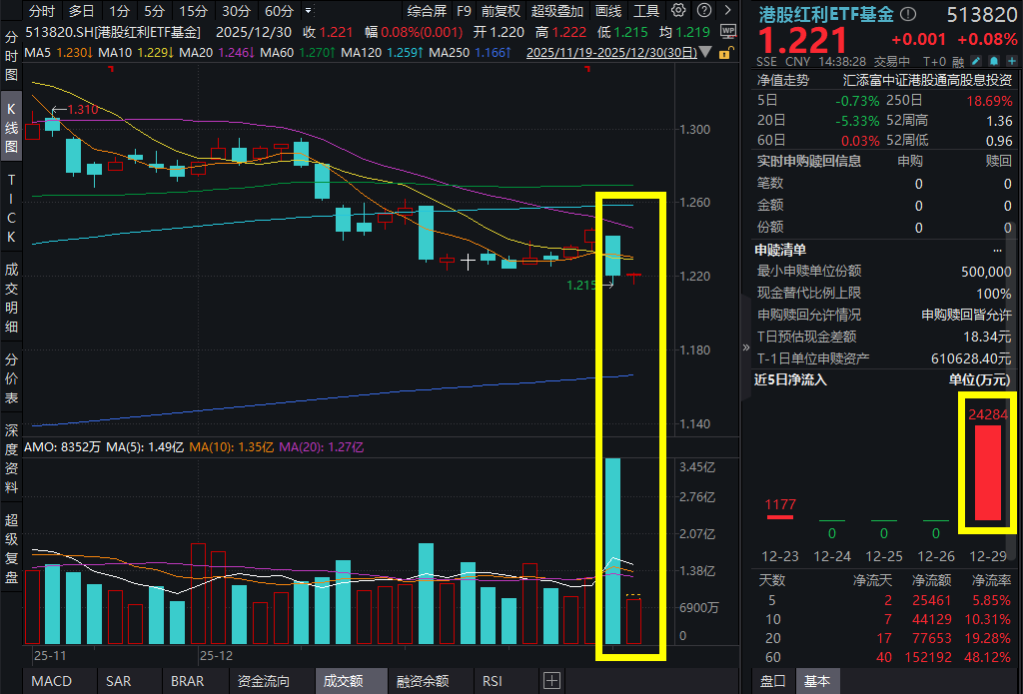Click the F9 button on the toolbar
This screenshot has height=694, width=1023.
pos(465,11)
